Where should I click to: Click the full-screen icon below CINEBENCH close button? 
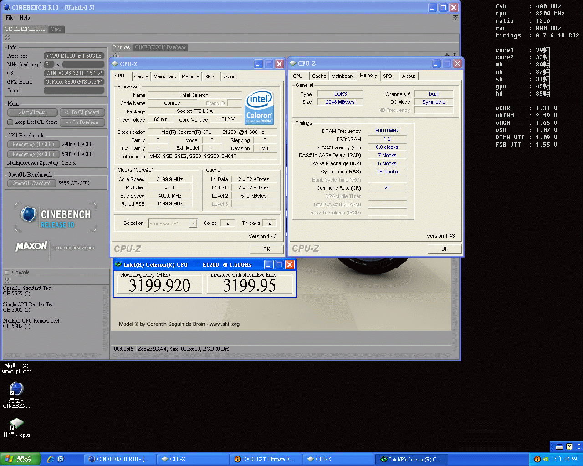coord(455,18)
